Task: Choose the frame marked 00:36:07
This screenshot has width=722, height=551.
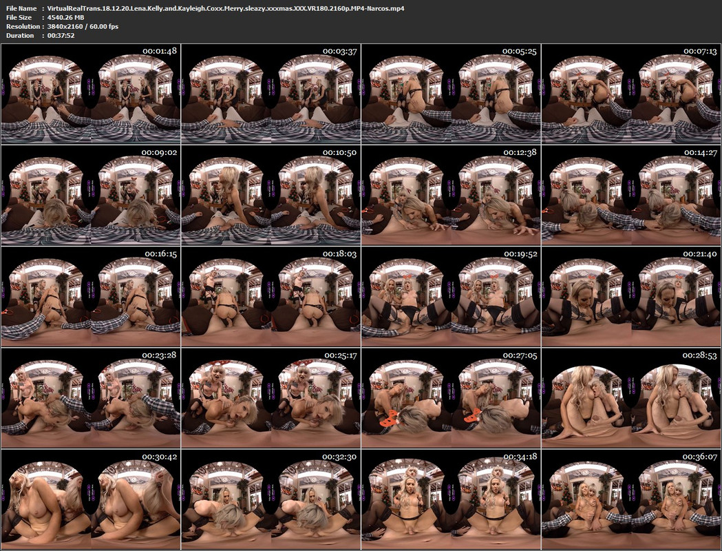Action: (x=631, y=500)
